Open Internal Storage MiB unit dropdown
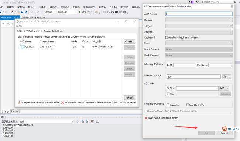This screenshot has width=240, height=141. click(226, 77)
